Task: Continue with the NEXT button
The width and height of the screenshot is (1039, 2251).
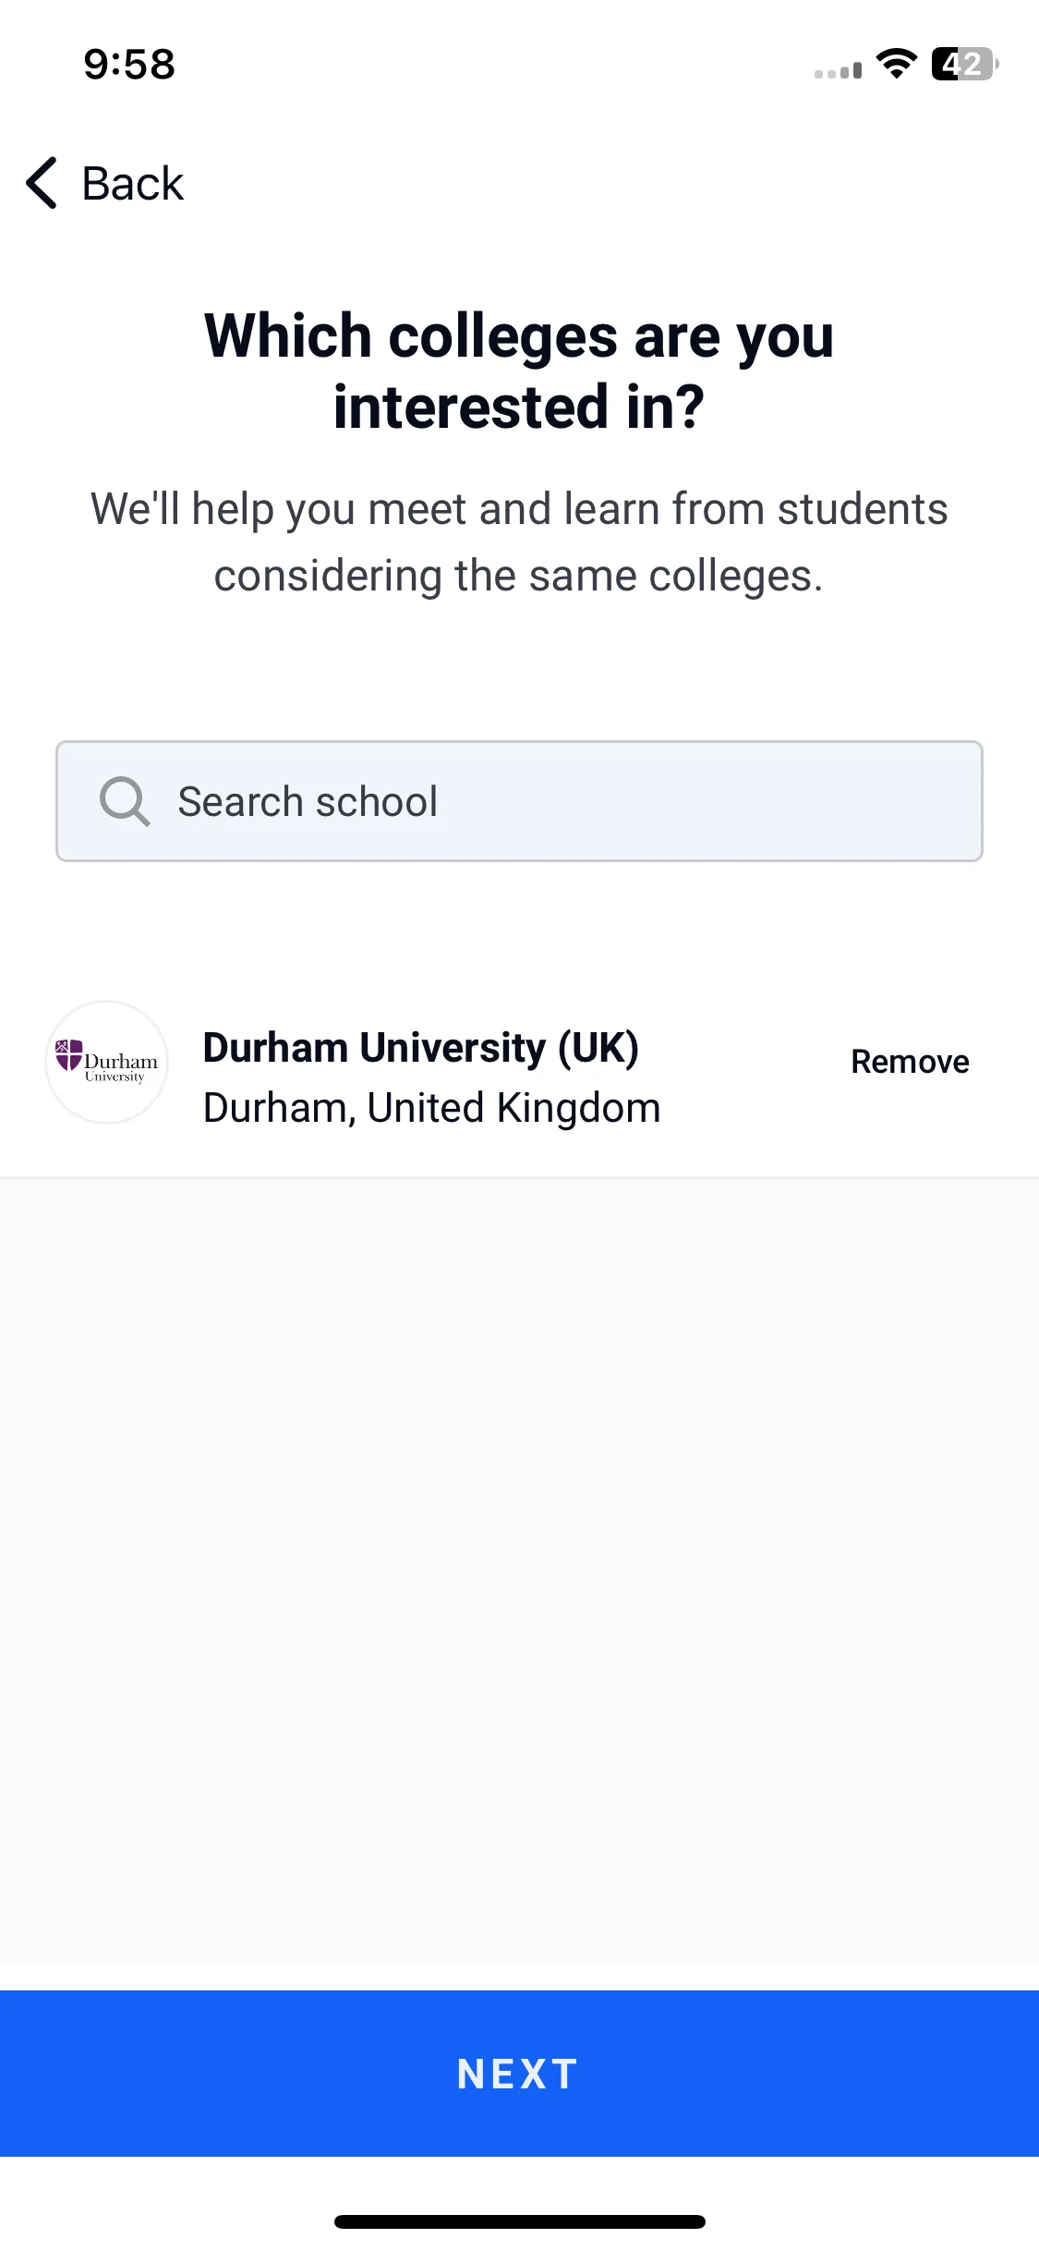Action: tap(519, 2074)
